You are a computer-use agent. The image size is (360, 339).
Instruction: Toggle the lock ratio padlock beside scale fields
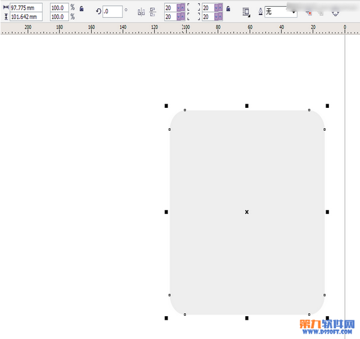click(82, 9)
